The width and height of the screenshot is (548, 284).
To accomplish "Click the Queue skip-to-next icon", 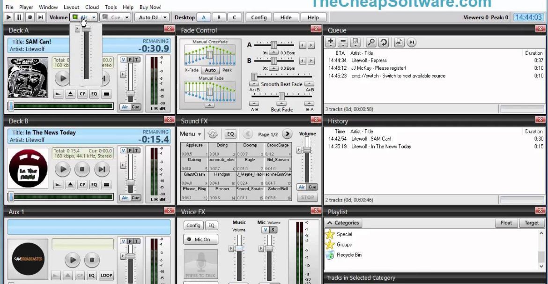I will pos(411,42).
